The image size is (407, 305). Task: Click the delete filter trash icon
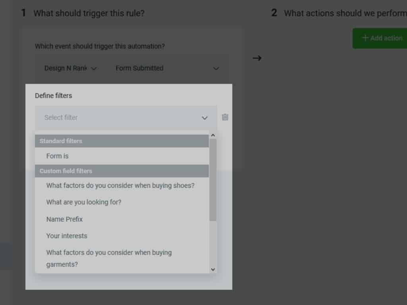point(225,117)
